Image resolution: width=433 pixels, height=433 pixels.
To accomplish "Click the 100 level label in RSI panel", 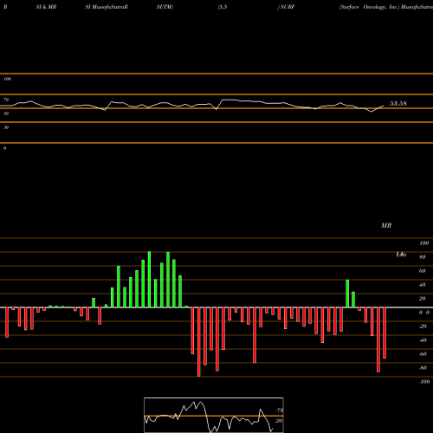I will (7, 79).
